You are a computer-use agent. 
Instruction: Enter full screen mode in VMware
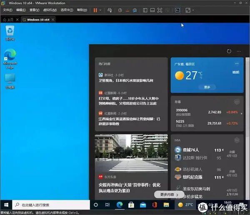(x=160, y=10)
